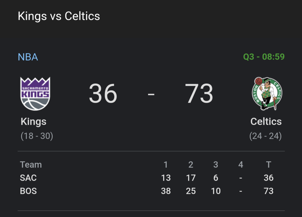
Task: Click BOS first quarter score 38
Action: pyautogui.click(x=166, y=191)
